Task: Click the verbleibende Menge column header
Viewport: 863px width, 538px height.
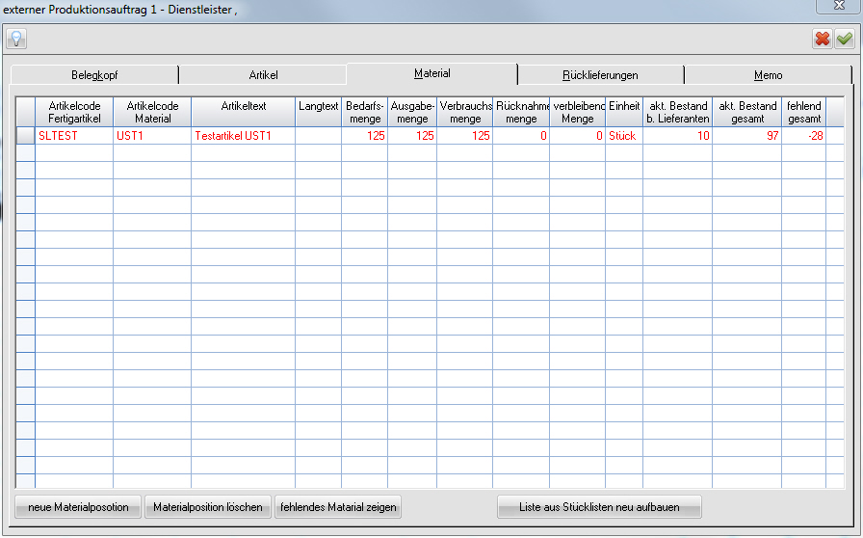Action: coord(577,112)
